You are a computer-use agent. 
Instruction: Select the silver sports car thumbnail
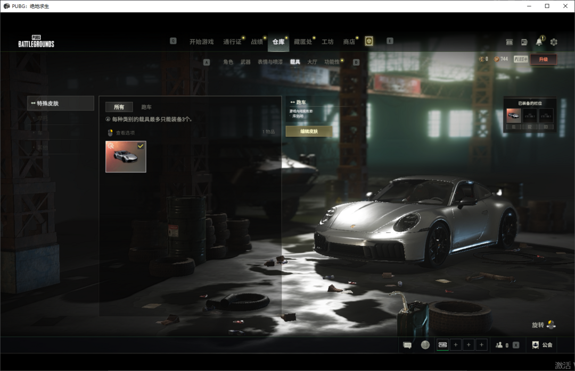click(x=126, y=157)
